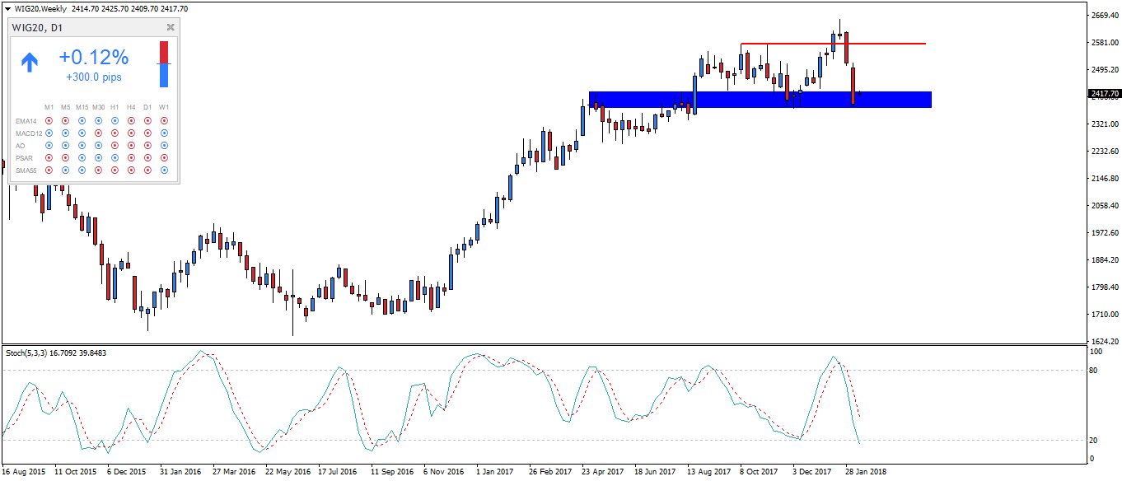Click the MACD12 signal dot under D1
Viewport: 1122px width, 481px height.
[147, 133]
